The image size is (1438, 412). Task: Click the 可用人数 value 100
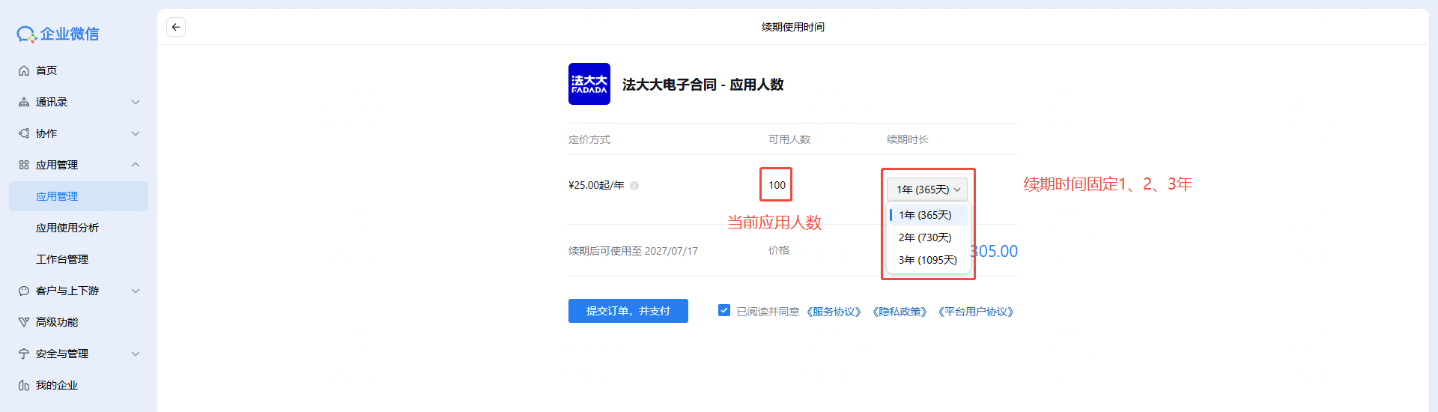click(777, 185)
